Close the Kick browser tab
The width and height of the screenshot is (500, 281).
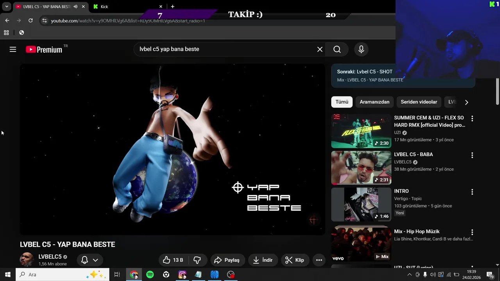tap(161, 7)
